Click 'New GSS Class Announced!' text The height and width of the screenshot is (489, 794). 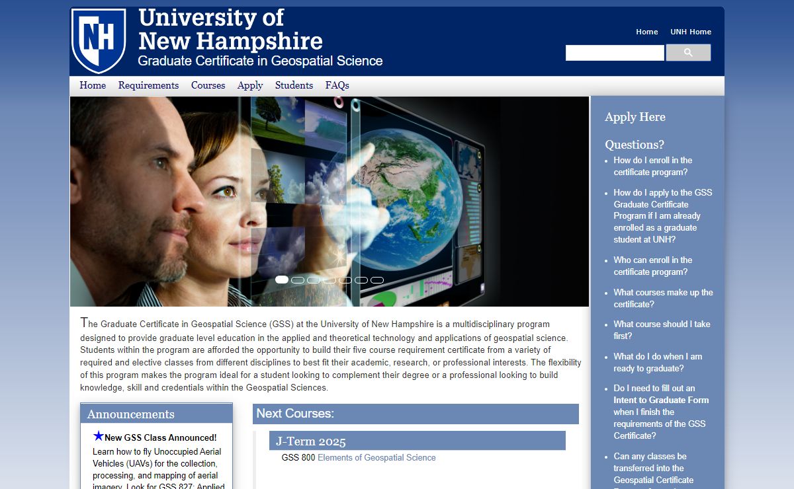point(160,437)
